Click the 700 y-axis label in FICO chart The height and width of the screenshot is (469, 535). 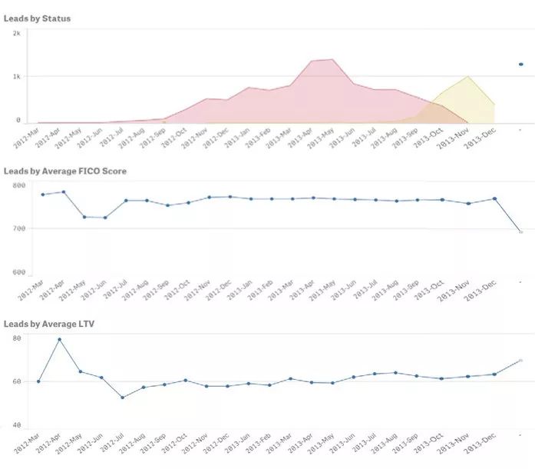tap(19, 228)
